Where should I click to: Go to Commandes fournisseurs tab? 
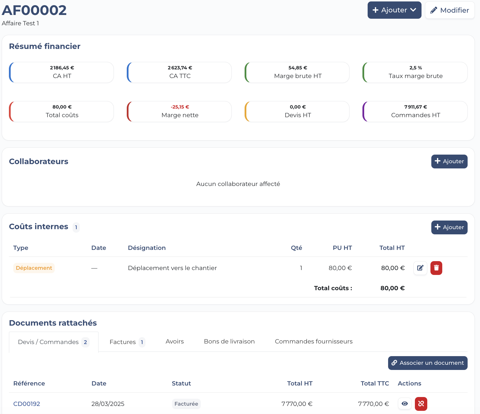coord(313,341)
